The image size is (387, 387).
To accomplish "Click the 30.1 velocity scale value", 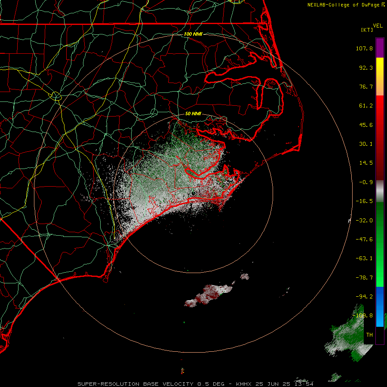I will click(x=366, y=144).
